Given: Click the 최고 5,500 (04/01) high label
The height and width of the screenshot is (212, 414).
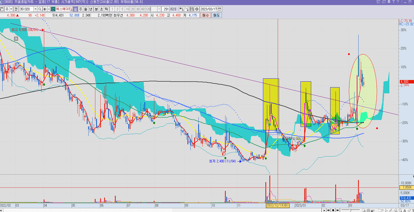Looking at the screenshot, I should tap(25, 30).
